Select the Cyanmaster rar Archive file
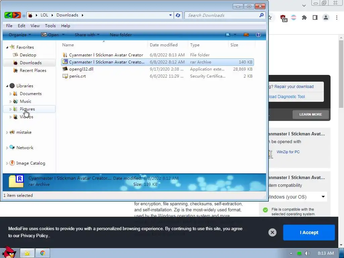The height and width of the screenshot is (258, 344). 157,62
